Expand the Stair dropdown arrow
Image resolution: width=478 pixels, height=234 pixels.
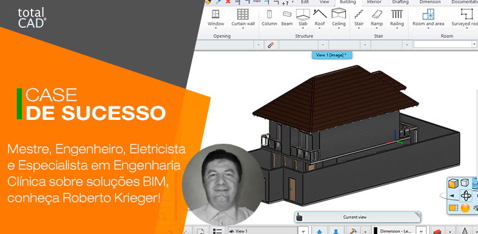click(x=359, y=28)
